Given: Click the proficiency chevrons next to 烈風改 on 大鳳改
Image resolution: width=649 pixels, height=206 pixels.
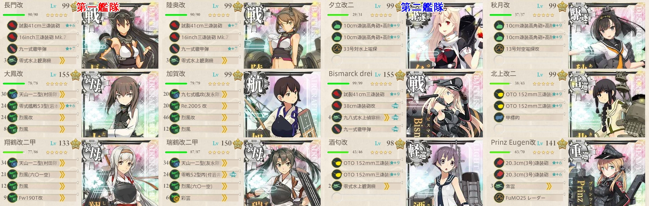Looking at the screenshot, I should point(62,117).
